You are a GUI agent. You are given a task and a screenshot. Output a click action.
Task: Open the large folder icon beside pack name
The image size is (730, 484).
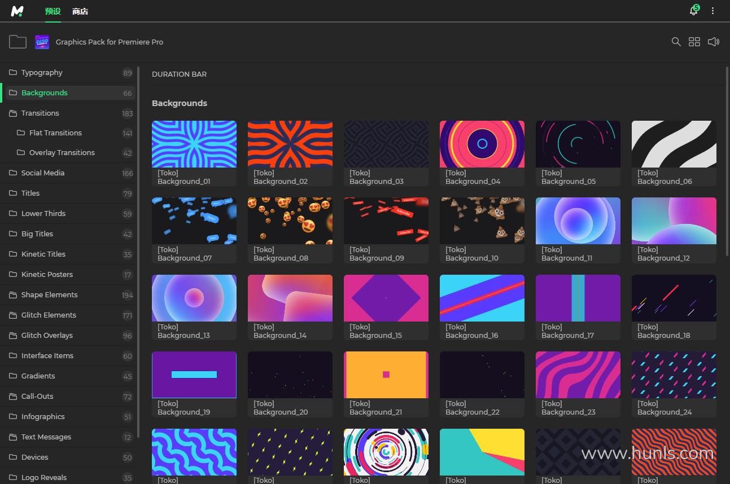pyautogui.click(x=18, y=42)
